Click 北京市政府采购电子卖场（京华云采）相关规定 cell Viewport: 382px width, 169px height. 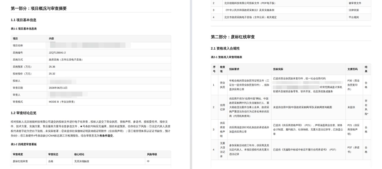[250, 17]
